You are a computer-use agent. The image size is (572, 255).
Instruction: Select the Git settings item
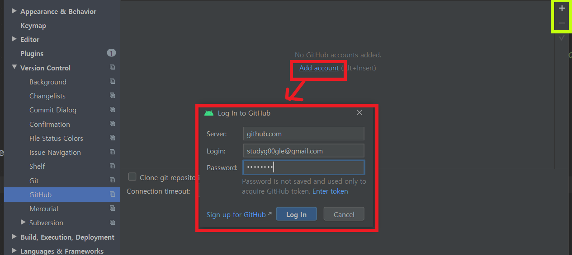(x=34, y=181)
